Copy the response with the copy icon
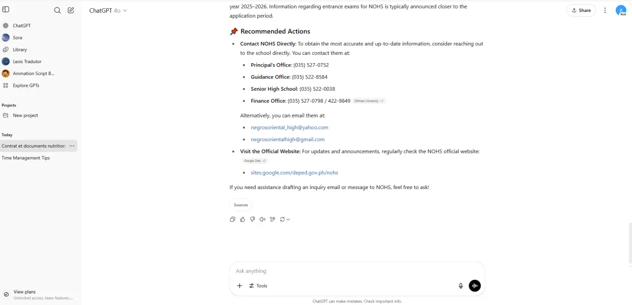 point(233,219)
